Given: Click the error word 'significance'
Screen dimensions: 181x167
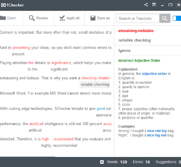Looking at the screenshot, I should pos(61,63).
